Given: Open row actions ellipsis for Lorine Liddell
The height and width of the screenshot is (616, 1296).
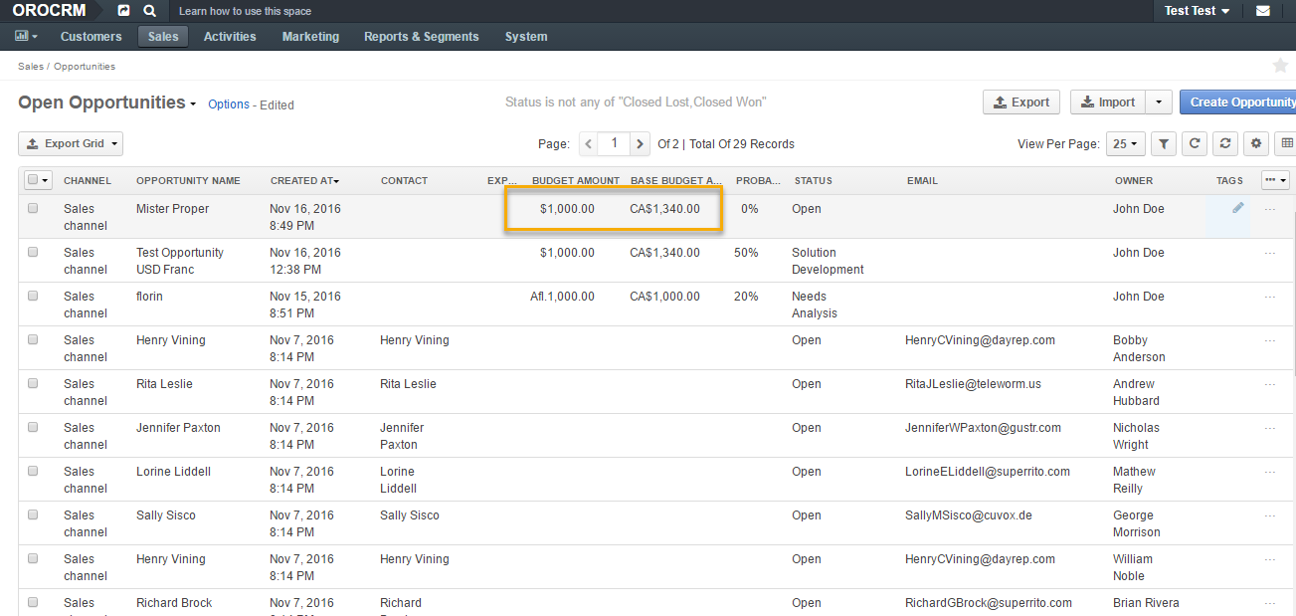Looking at the screenshot, I should pos(1270,472).
